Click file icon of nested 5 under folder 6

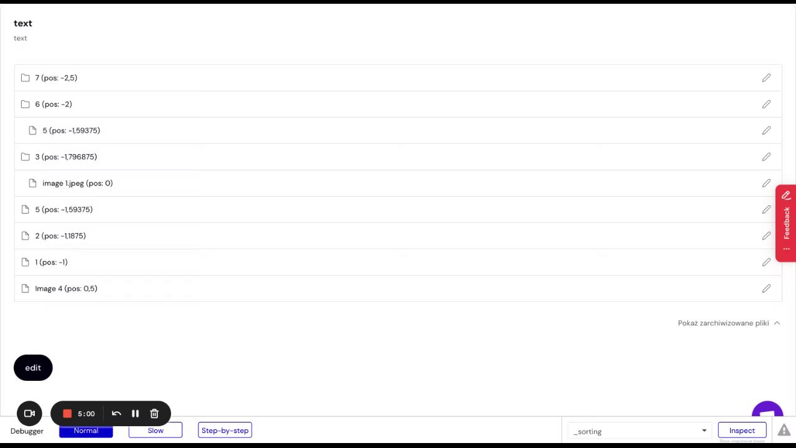tap(32, 131)
